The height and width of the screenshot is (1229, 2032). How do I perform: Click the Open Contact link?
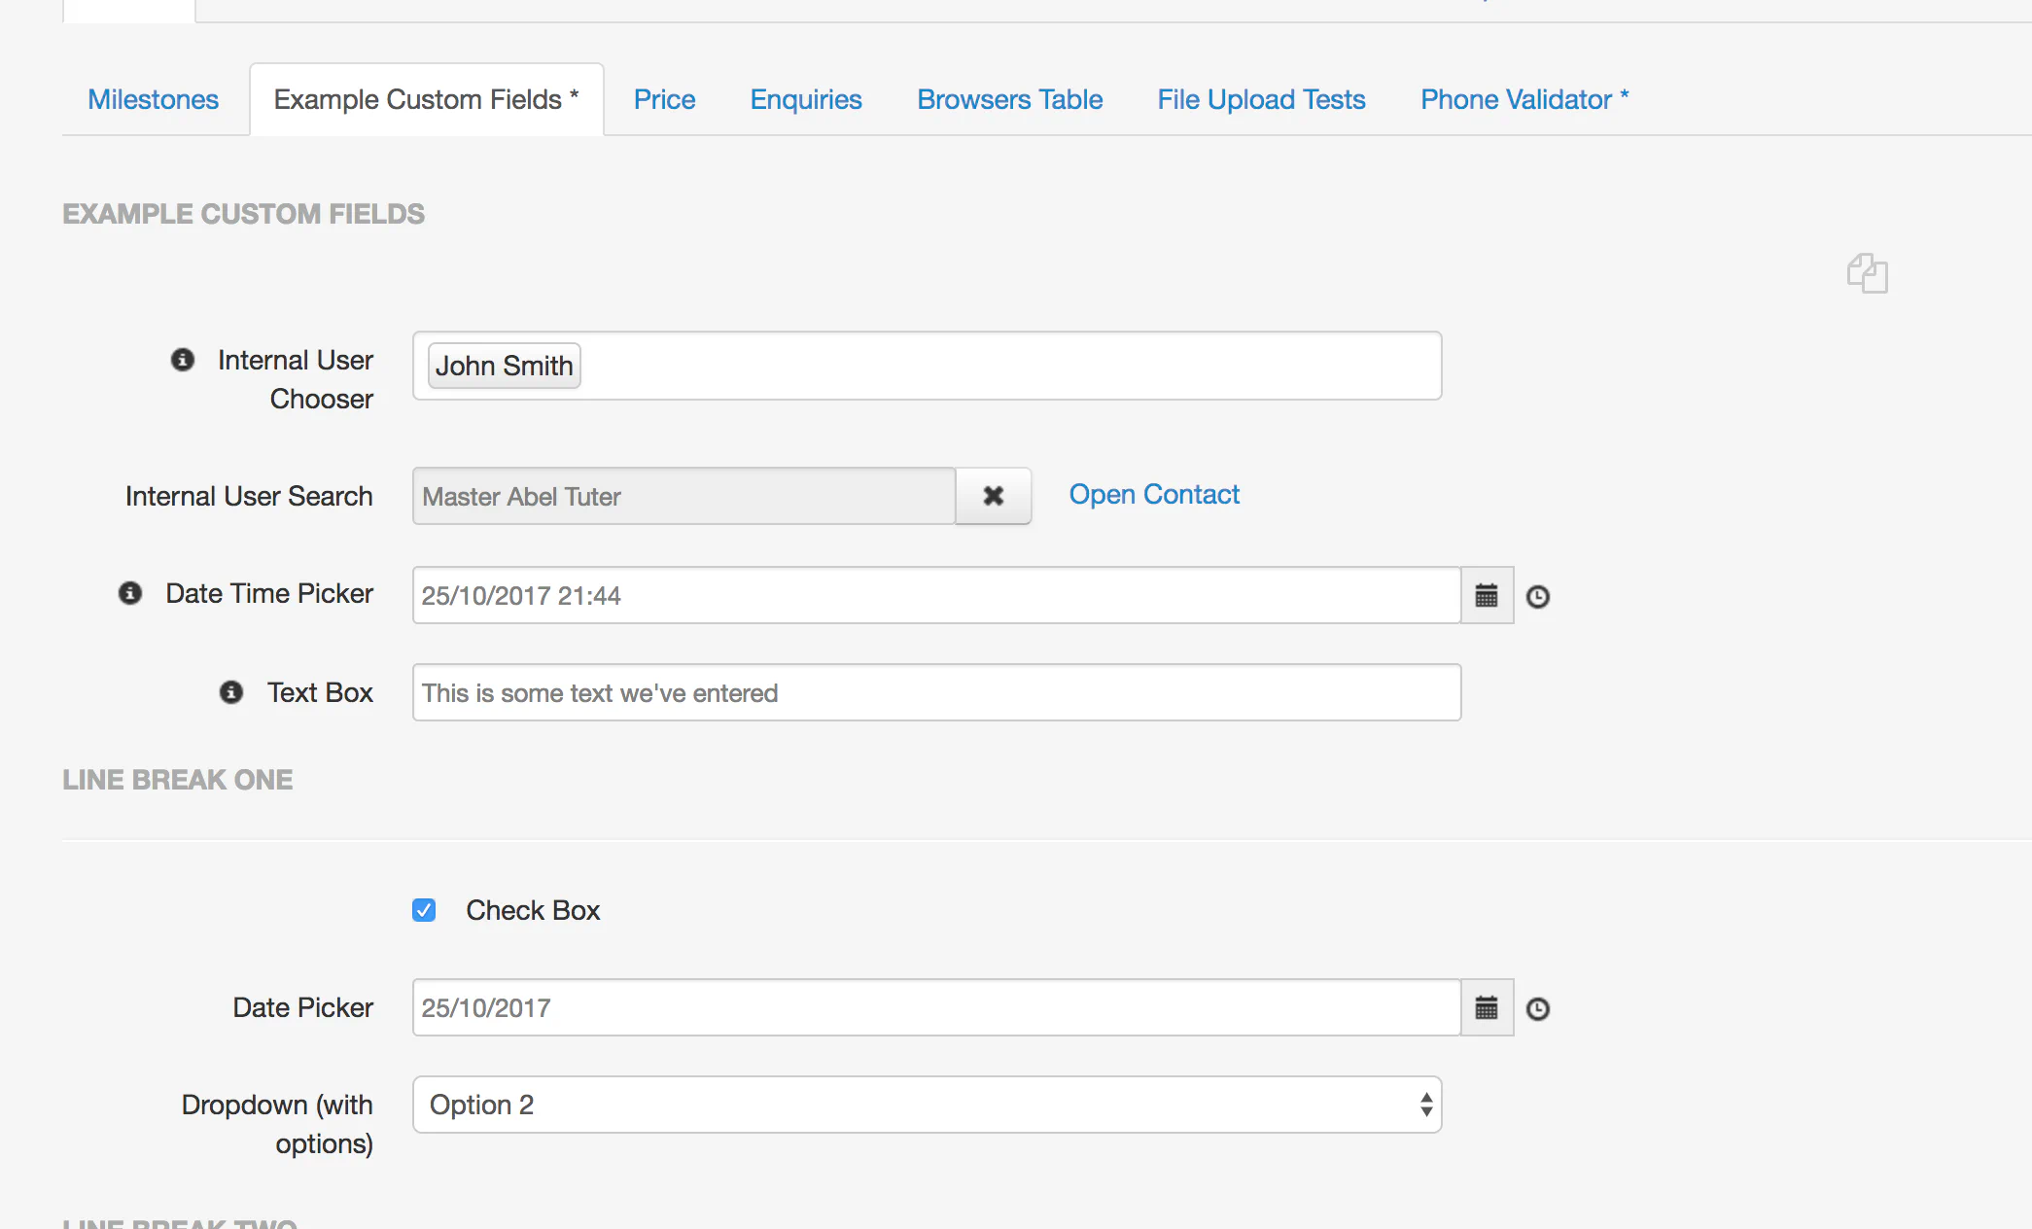(x=1154, y=494)
